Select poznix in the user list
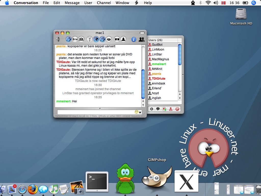The width and height of the screenshot is (261, 196). click(163, 73)
